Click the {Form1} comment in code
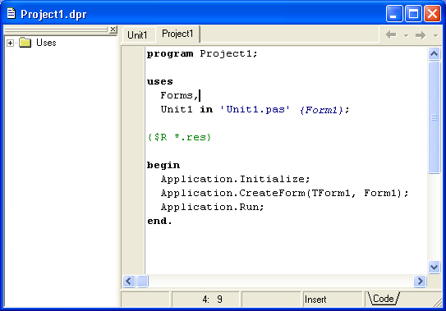The image size is (446, 311). [x=321, y=110]
